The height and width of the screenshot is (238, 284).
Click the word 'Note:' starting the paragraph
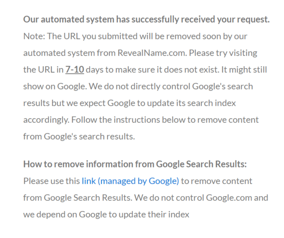click(x=34, y=36)
